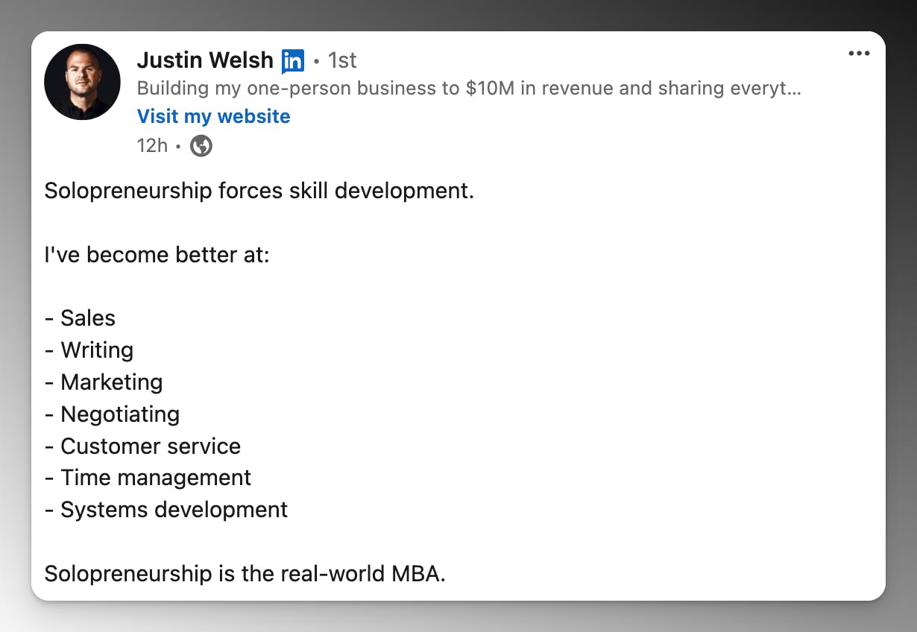Select the "- Sales" list line
Viewport: 917px width, 632px height.
click(x=81, y=318)
